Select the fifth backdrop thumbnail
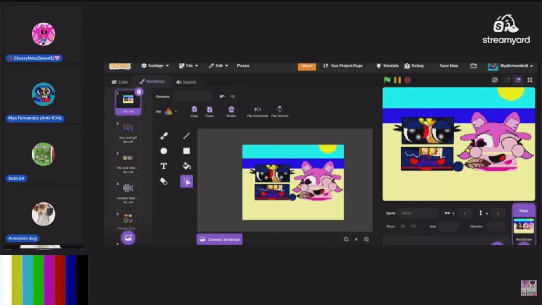 coord(128,220)
